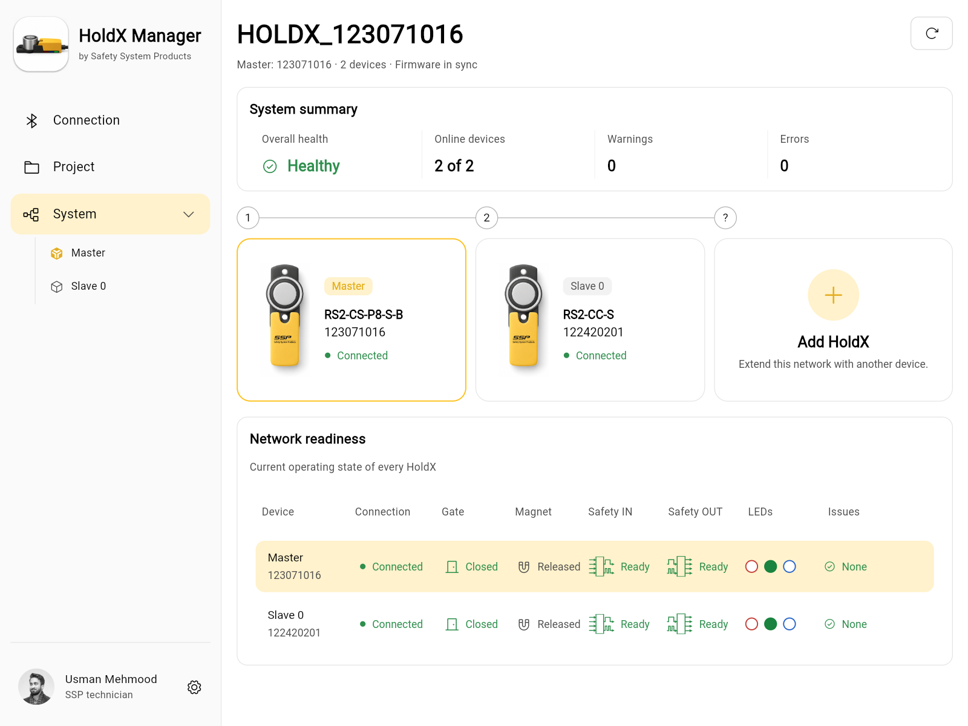
Task: Click the Slave 0 row gate door icon
Action: [452, 624]
